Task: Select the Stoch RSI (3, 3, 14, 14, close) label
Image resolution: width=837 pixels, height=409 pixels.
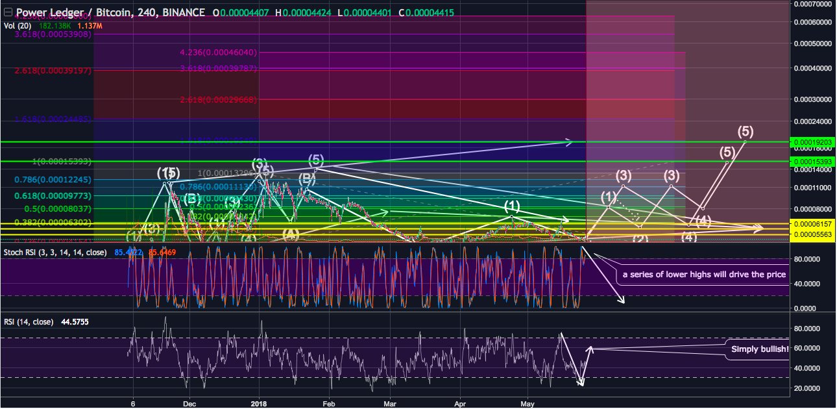Action: pos(55,253)
